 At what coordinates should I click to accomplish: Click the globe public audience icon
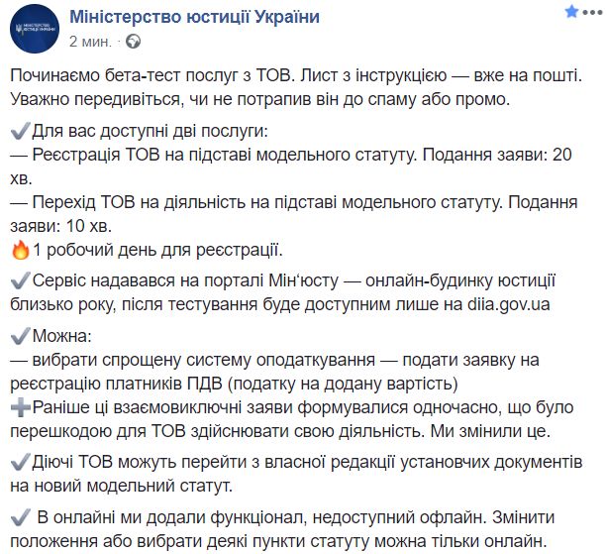pyautogui.click(x=133, y=41)
